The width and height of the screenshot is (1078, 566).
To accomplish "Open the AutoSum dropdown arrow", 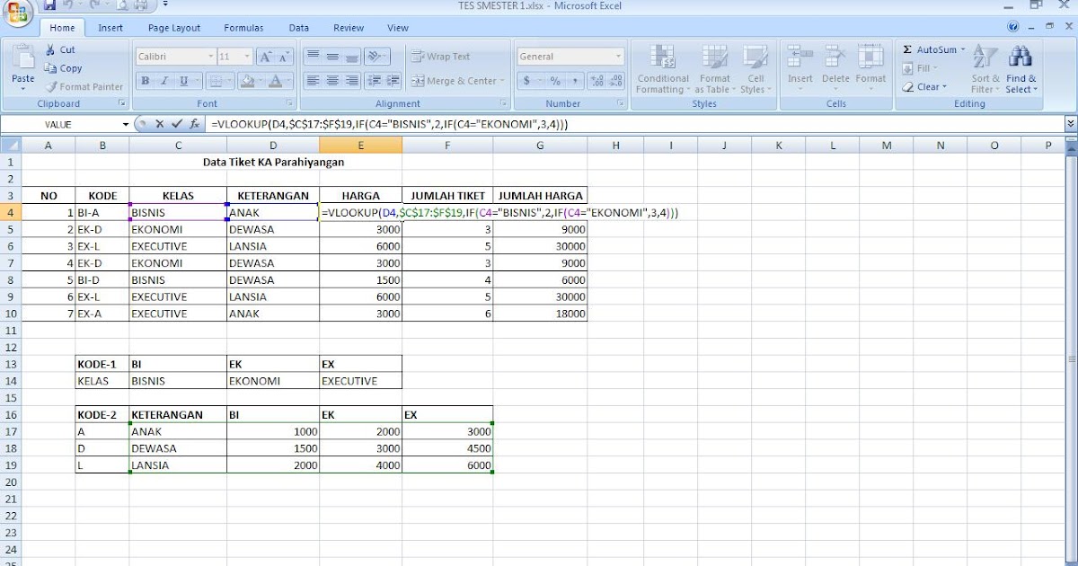I will (963, 50).
